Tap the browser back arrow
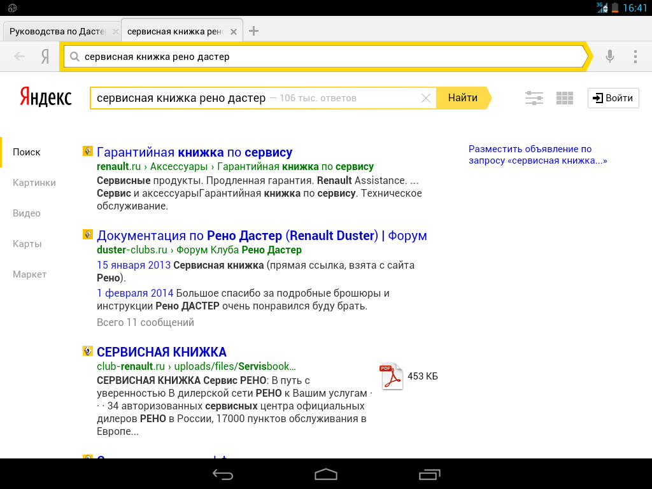Screen dimensions: 652x489 pos(20,56)
